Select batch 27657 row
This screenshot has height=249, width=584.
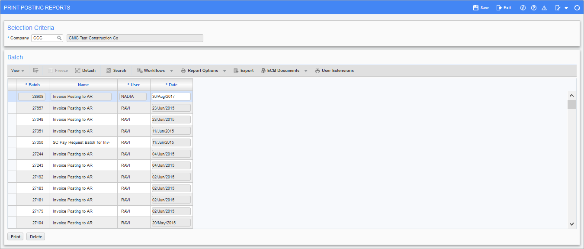100,108
